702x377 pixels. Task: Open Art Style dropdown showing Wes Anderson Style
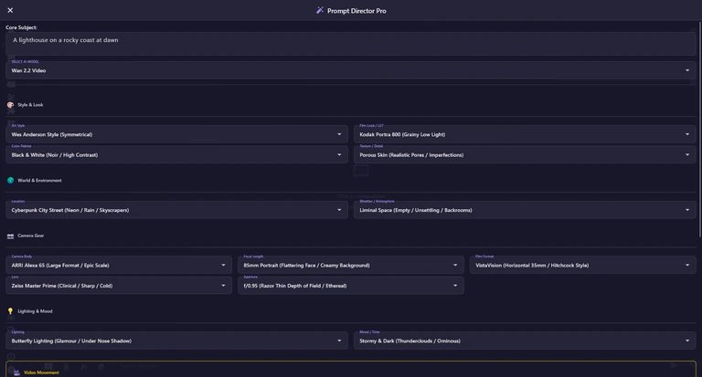[176, 134]
